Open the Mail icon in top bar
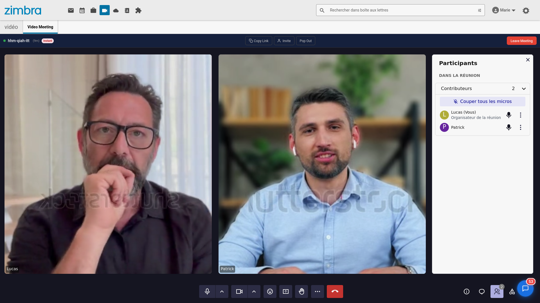This screenshot has width=540, height=303. coord(71,10)
